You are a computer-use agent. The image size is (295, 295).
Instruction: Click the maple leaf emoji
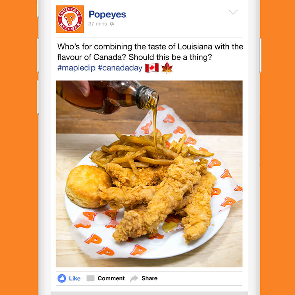pyautogui.click(x=167, y=67)
